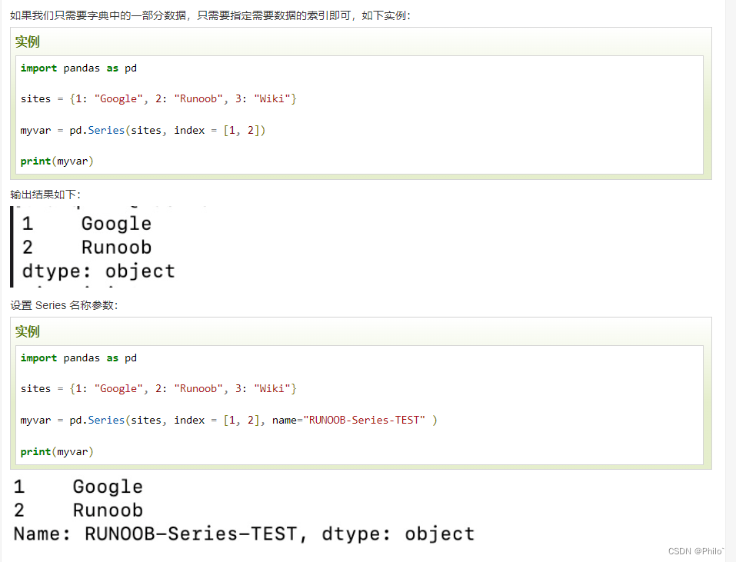Click the sites dictionary line in first example
The image size is (736, 562).
(x=158, y=99)
